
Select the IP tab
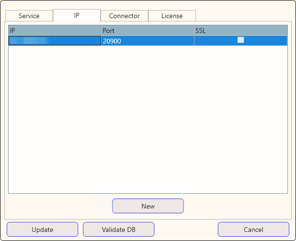77,15
